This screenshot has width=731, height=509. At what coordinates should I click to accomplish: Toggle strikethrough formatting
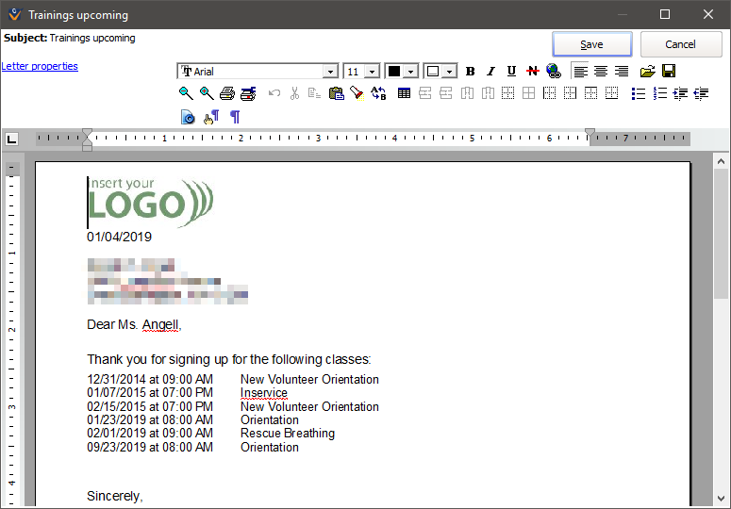click(x=532, y=72)
